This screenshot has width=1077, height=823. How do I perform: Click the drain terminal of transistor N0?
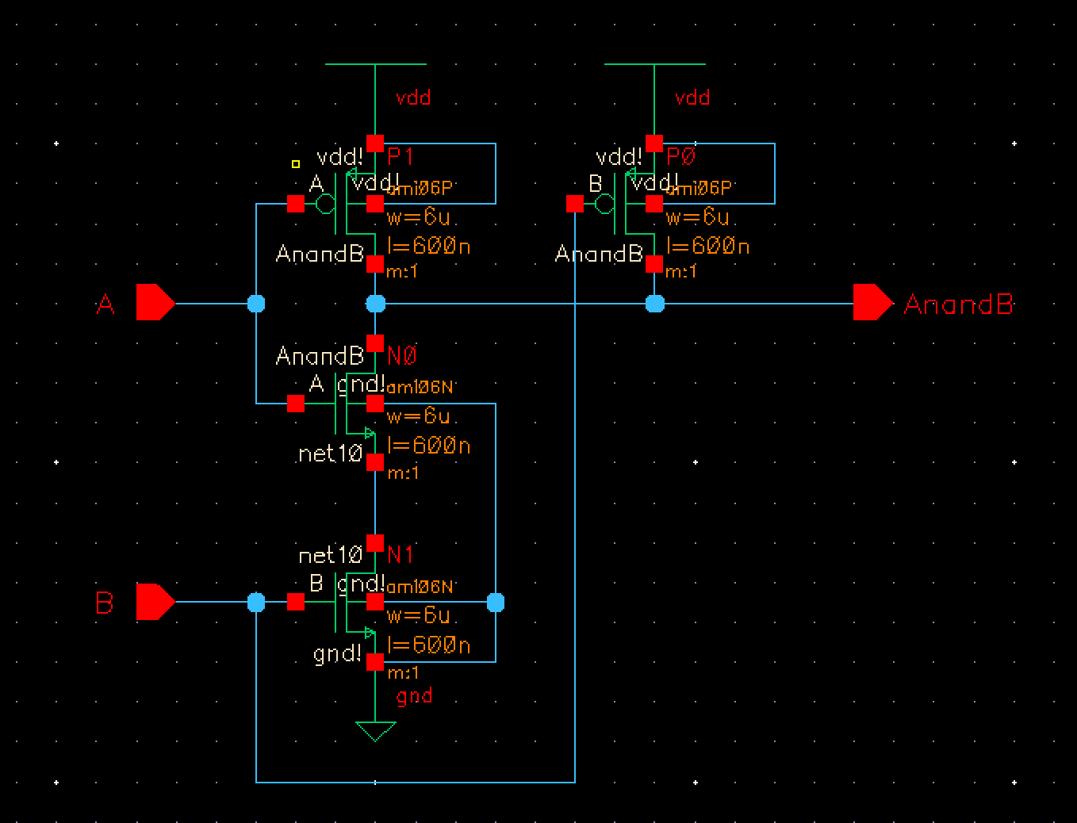376,344
